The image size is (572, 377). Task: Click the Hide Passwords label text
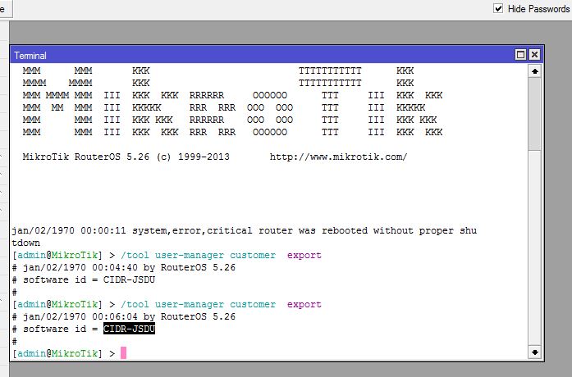pos(538,9)
